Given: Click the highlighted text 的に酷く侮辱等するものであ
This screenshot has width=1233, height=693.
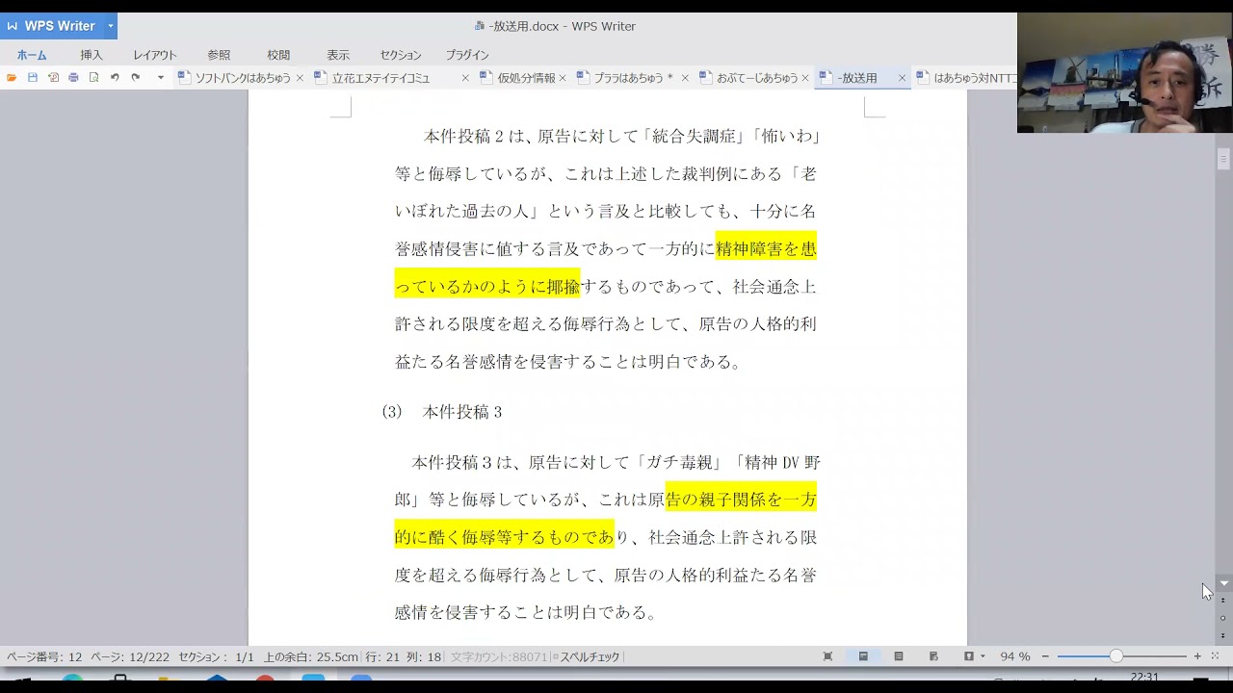Looking at the screenshot, I should point(504,537).
